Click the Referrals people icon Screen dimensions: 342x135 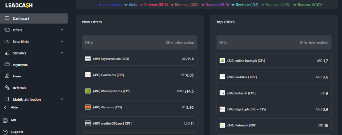pos(7,88)
